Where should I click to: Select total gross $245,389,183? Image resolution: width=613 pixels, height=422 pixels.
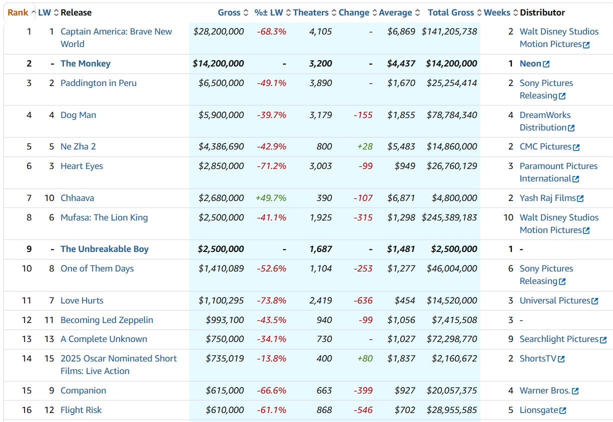(x=449, y=217)
